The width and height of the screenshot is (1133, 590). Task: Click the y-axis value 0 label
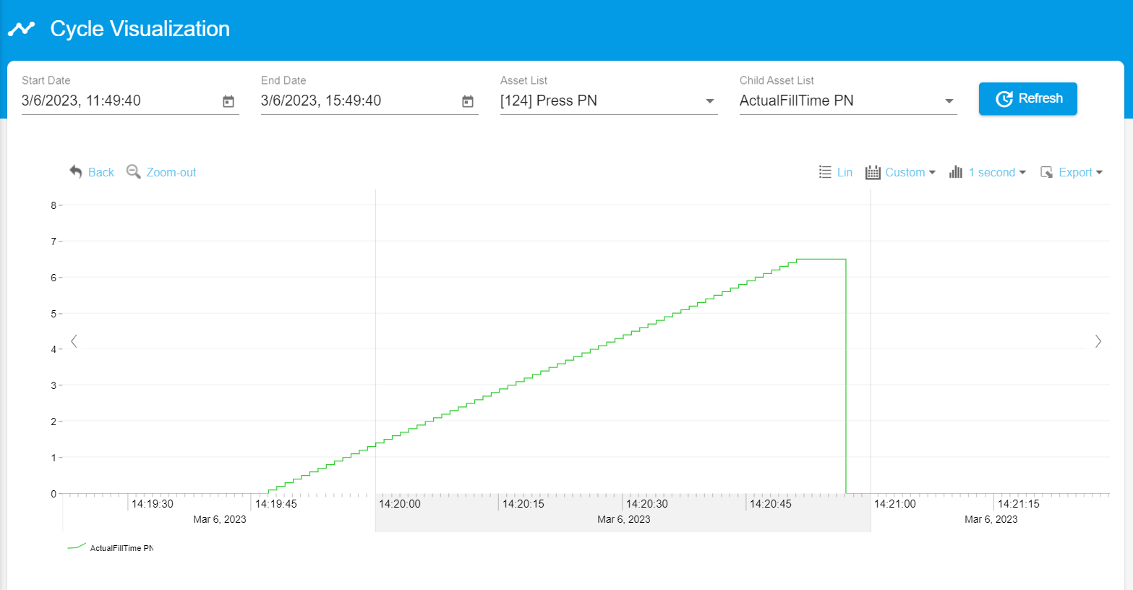click(x=54, y=494)
